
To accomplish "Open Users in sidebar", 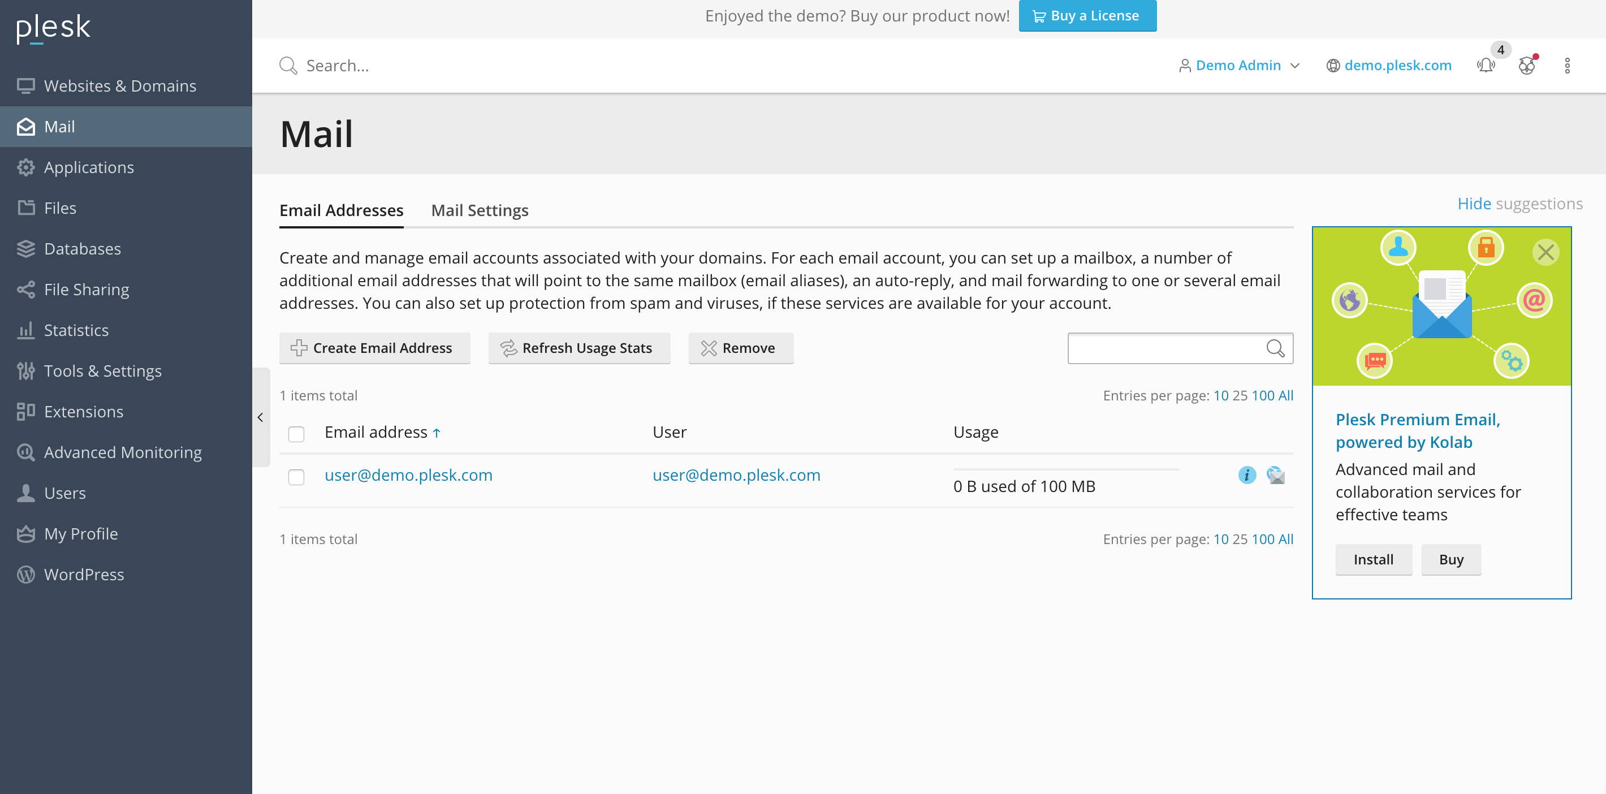I will [x=126, y=493].
